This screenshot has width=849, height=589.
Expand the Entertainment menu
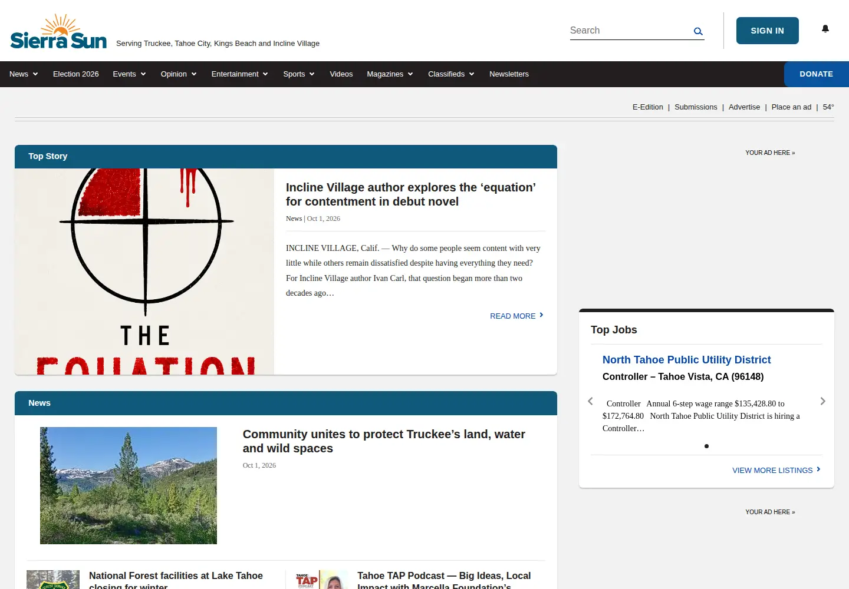tap(240, 74)
